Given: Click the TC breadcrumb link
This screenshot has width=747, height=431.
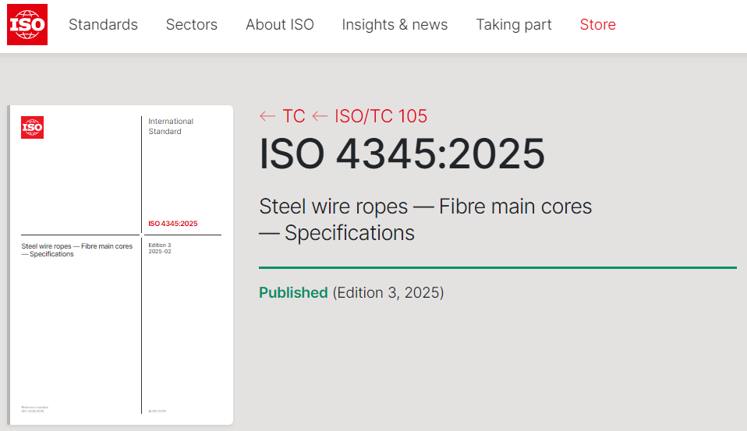Looking at the screenshot, I should click(293, 117).
